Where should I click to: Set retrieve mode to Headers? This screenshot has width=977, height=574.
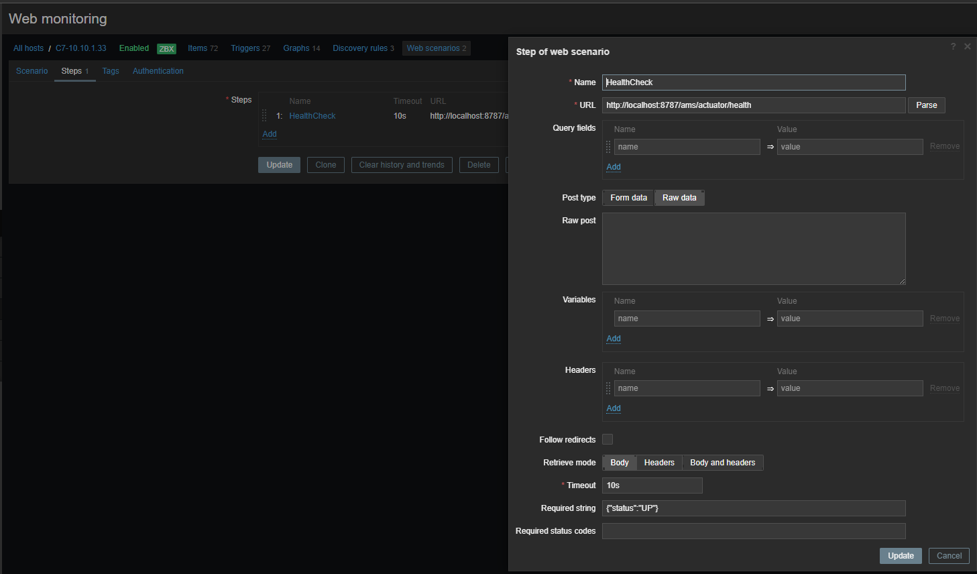(x=659, y=463)
